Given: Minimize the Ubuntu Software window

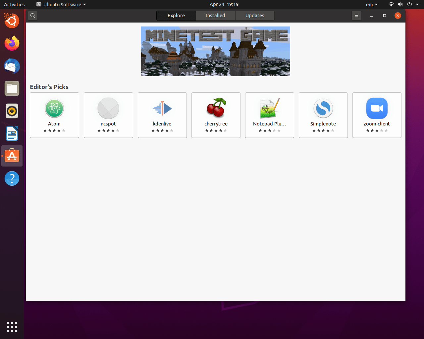Looking at the screenshot, I should pos(371,16).
